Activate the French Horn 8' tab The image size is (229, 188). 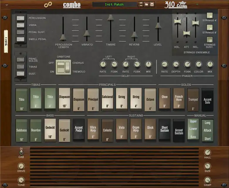pyautogui.click(x=179, y=99)
